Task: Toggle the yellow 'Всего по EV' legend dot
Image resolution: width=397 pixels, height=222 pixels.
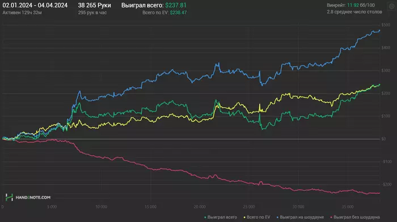Action: click(x=244, y=217)
